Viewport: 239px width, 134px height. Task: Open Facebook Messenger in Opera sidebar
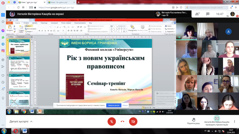[x=3, y=31]
